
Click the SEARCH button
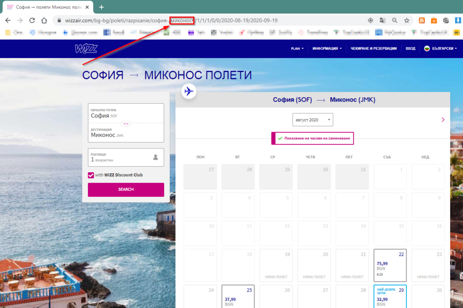(126, 189)
